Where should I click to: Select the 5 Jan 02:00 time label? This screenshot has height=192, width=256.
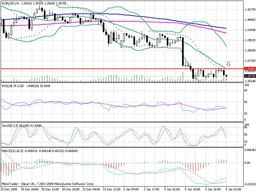tap(172, 189)
